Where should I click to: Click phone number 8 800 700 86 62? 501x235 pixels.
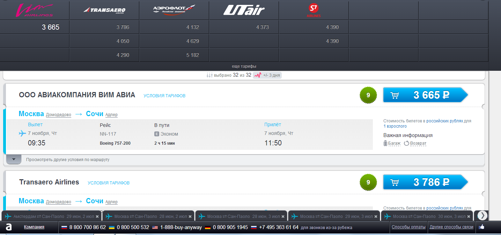(x=88, y=227)
